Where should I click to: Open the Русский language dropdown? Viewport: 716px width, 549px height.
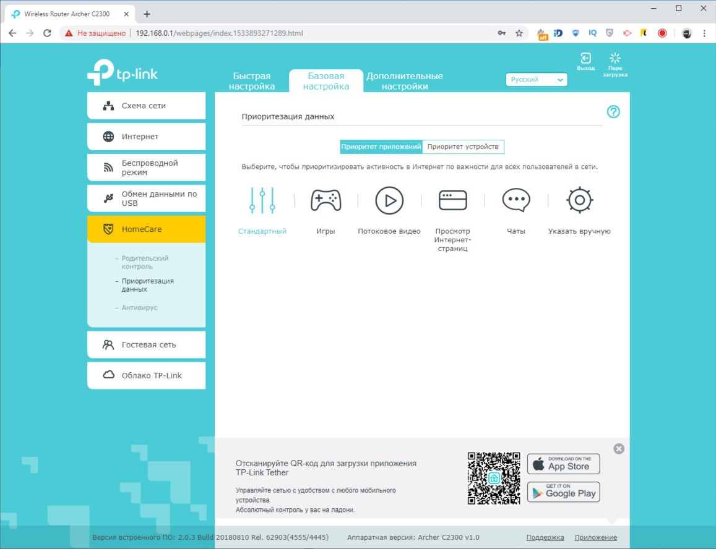pos(537,80)
